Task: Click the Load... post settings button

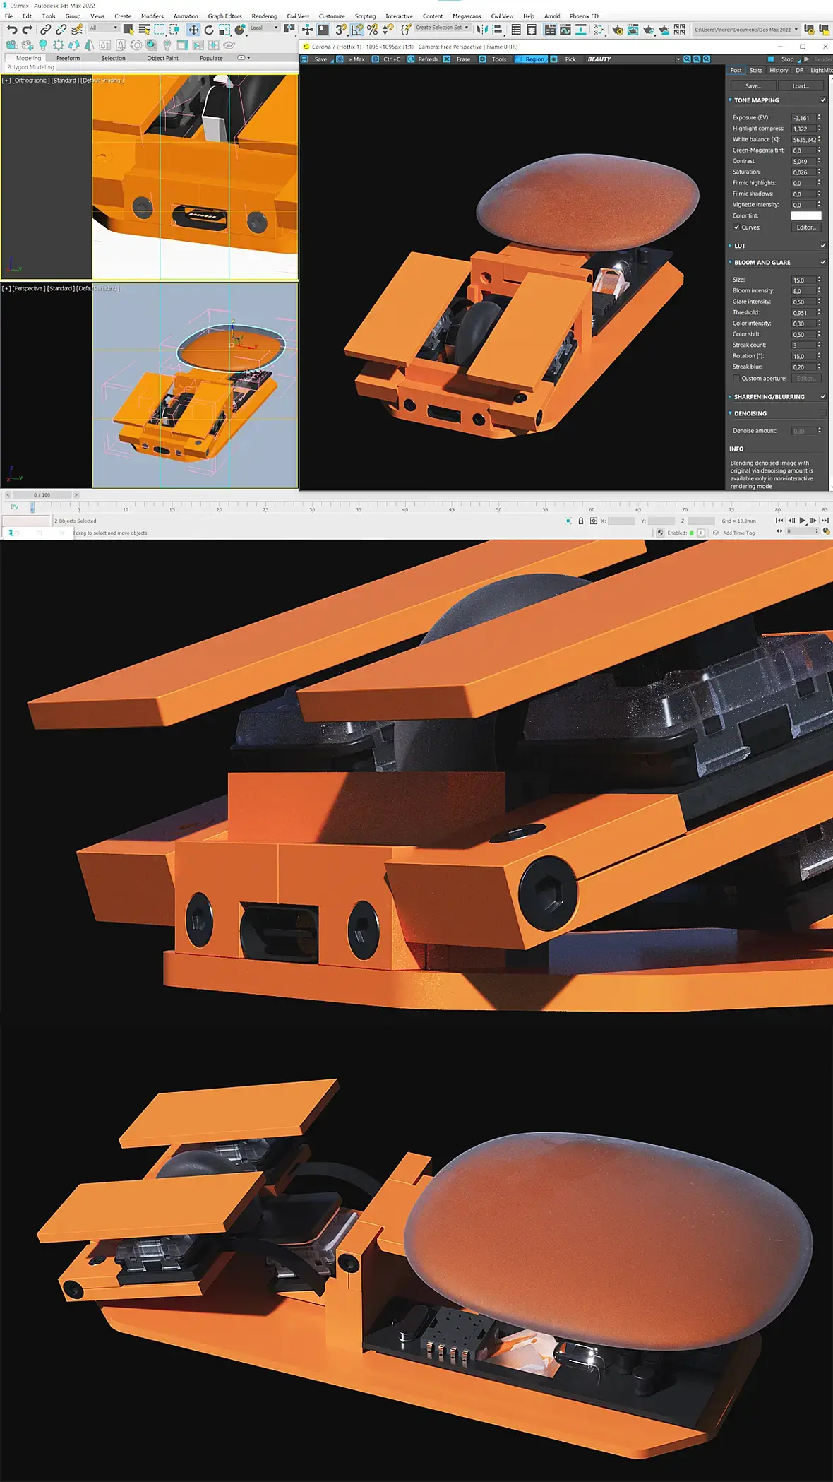Action: [x=801, y=85]
